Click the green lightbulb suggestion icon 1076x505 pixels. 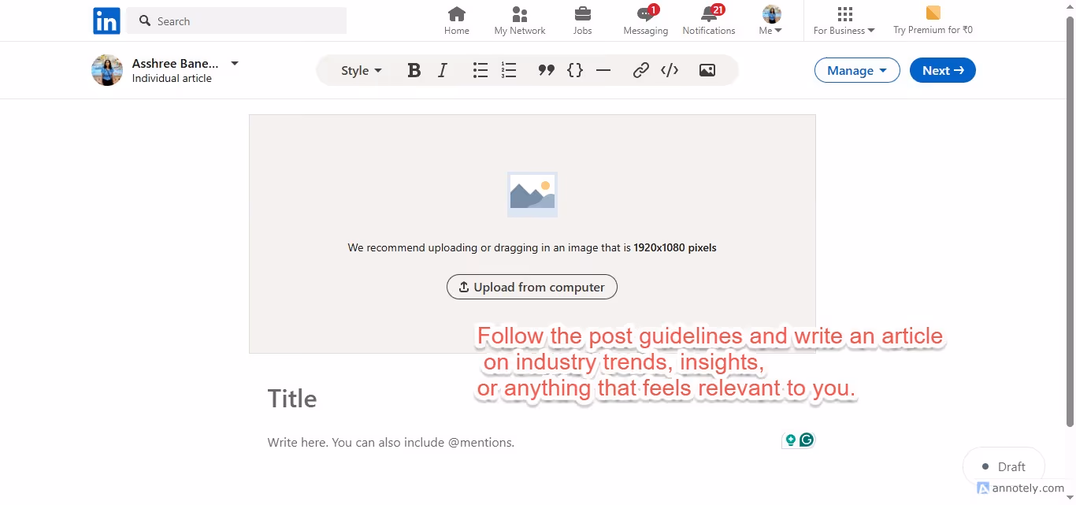(x=790, y=440)
